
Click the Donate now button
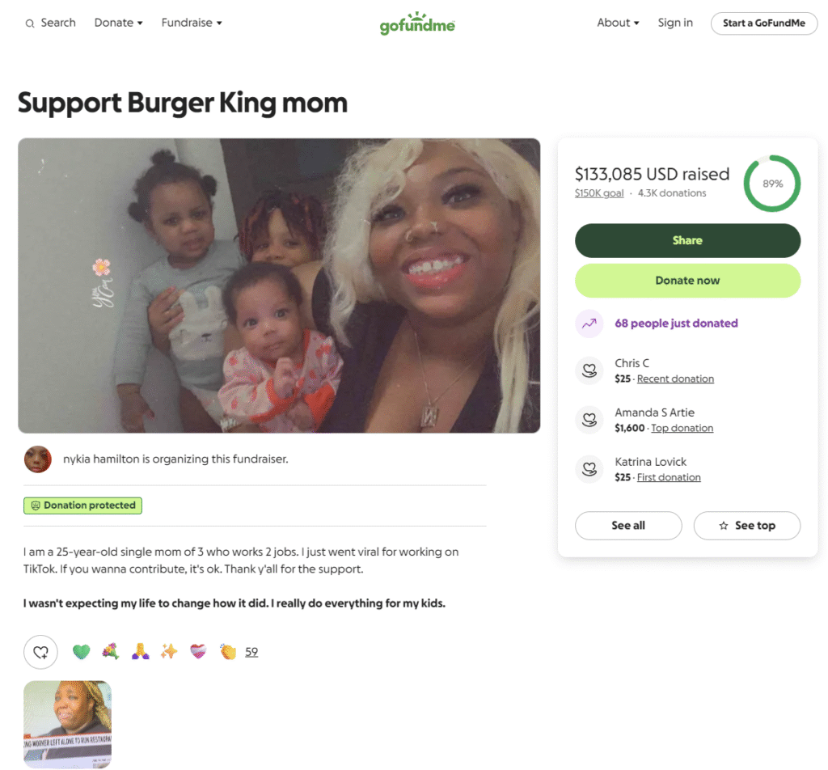(687, 281)
